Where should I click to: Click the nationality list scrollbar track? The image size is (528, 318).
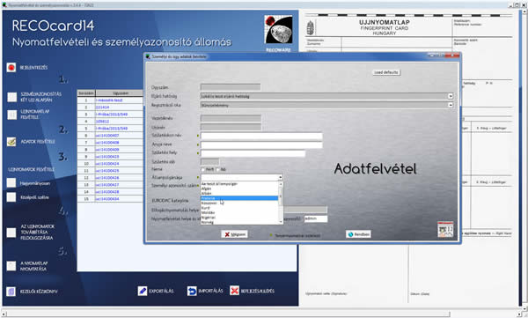click(x=281, y=208)
